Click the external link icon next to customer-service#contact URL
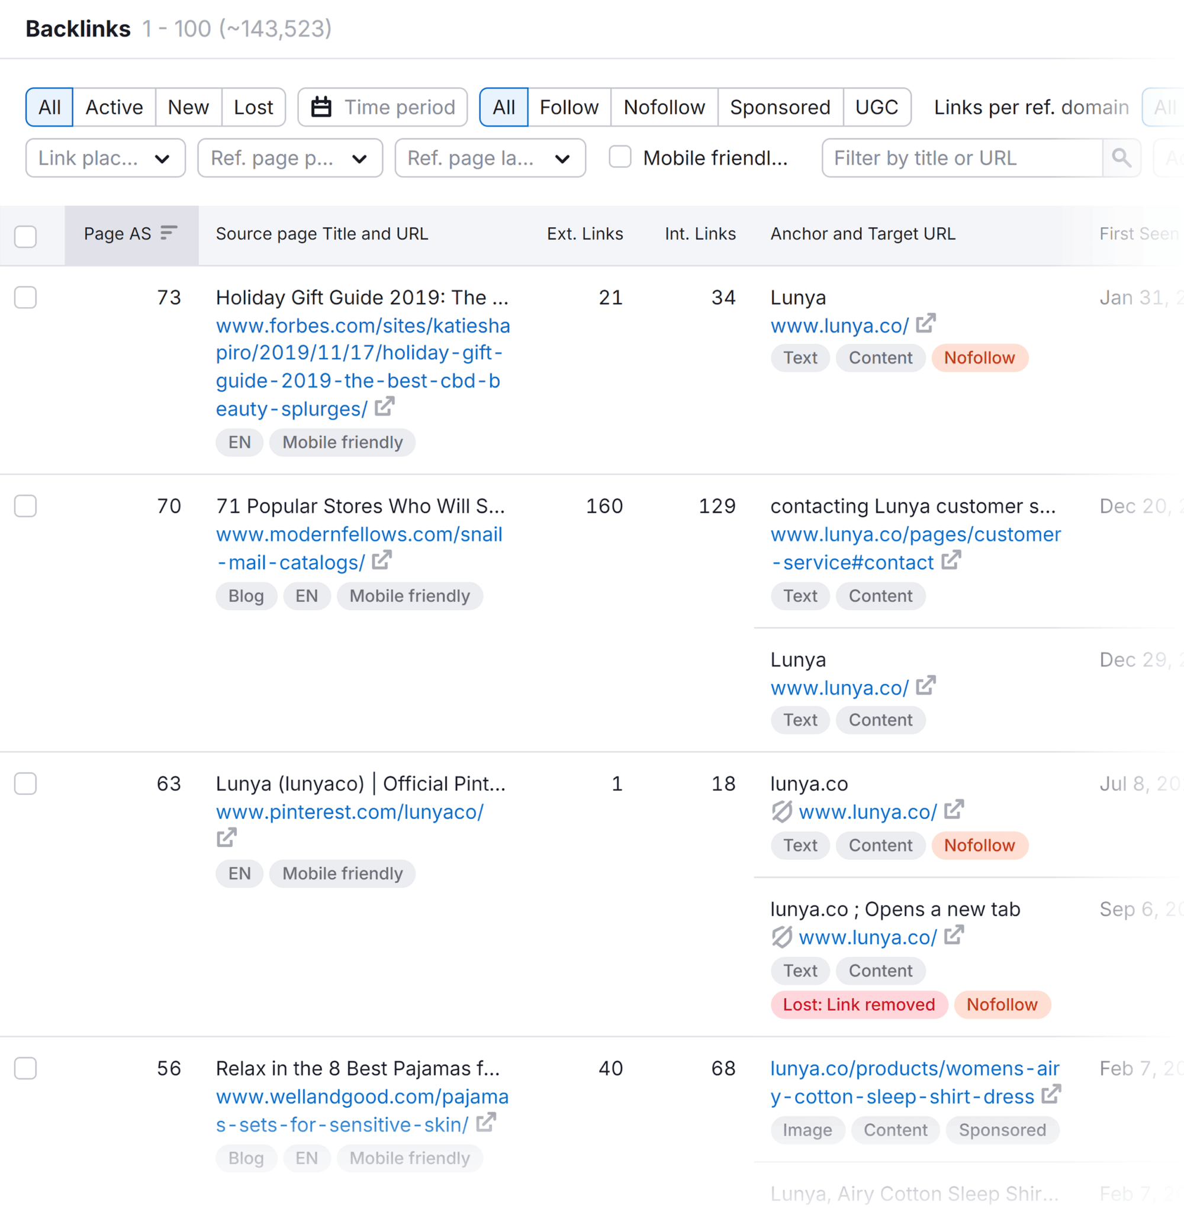Image resolution: width=1184 pixels, height=1212 pixels. pyautogui.click(x=951, y=560)
